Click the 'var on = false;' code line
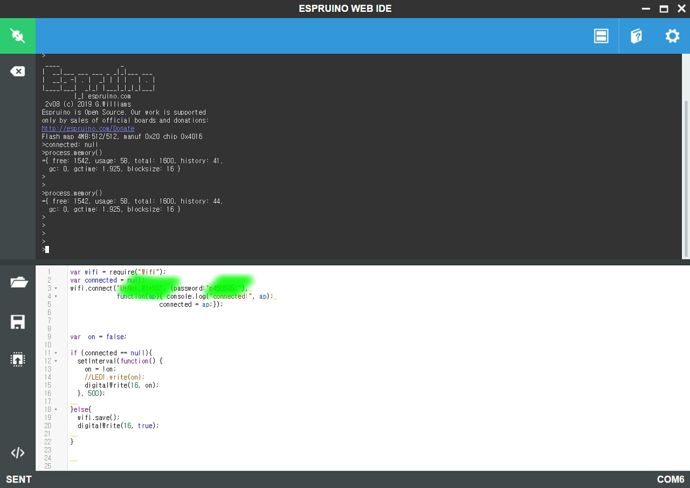The image size is (690, 488). 98,336
